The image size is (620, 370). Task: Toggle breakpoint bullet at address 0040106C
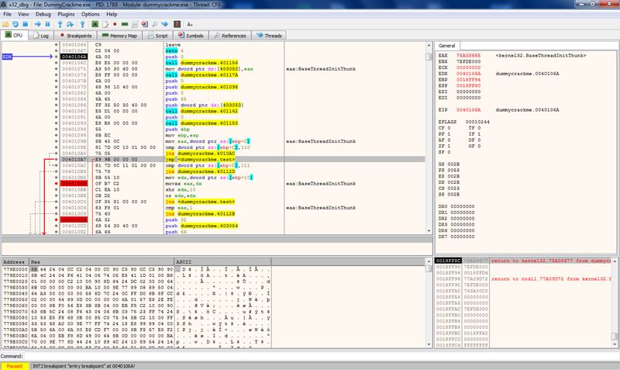56,63
